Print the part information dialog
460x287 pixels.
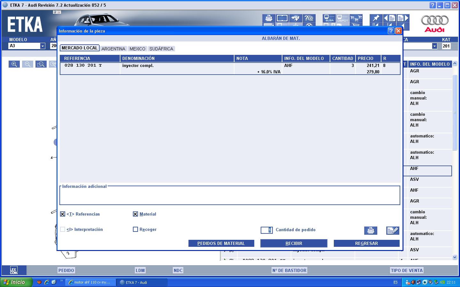[x=371, y=230]
